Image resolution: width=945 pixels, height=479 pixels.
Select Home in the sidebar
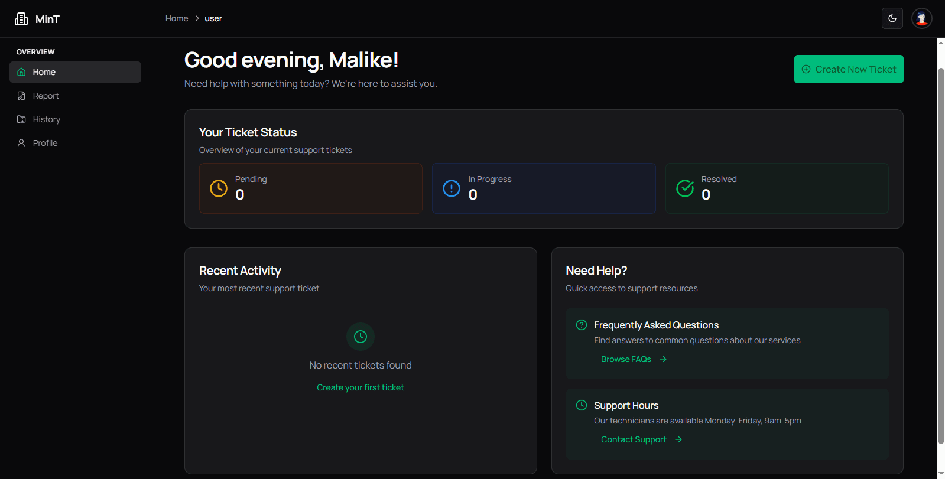(x=44, y=72)
